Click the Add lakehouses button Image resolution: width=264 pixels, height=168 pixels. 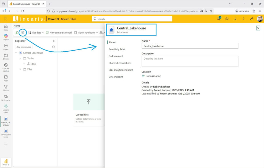point(24,47)
